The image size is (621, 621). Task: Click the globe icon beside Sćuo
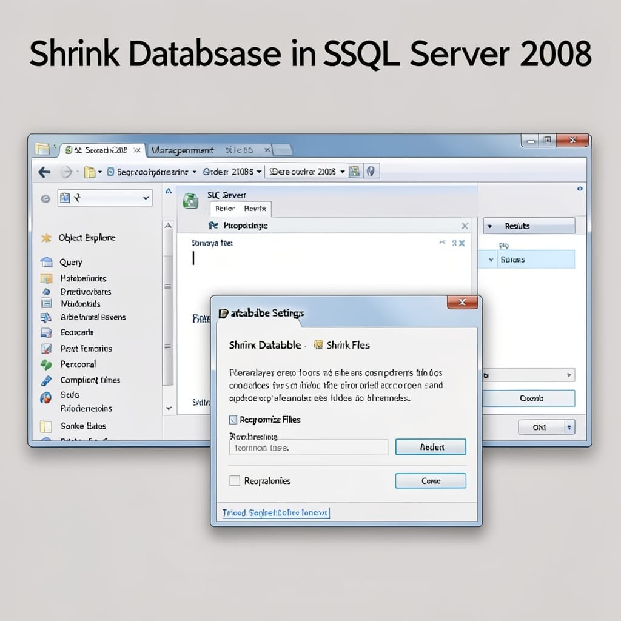coord(46,397)
